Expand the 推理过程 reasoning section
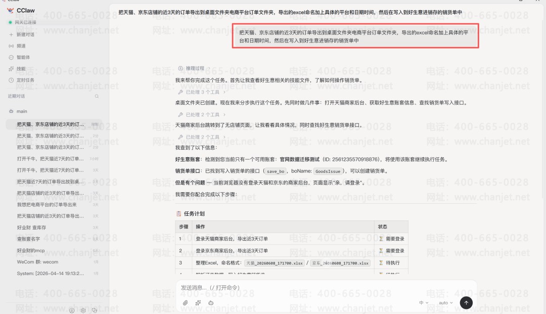This screenshot has width=546, height=314. pos(194,69)
